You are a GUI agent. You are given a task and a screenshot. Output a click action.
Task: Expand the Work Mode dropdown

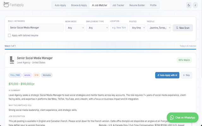[75, 28]
